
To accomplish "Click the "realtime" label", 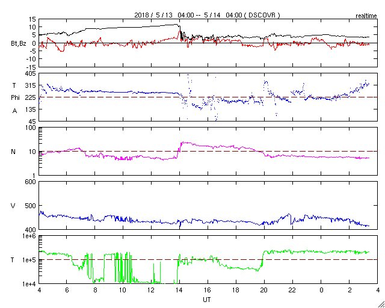I will coord(366,16).
